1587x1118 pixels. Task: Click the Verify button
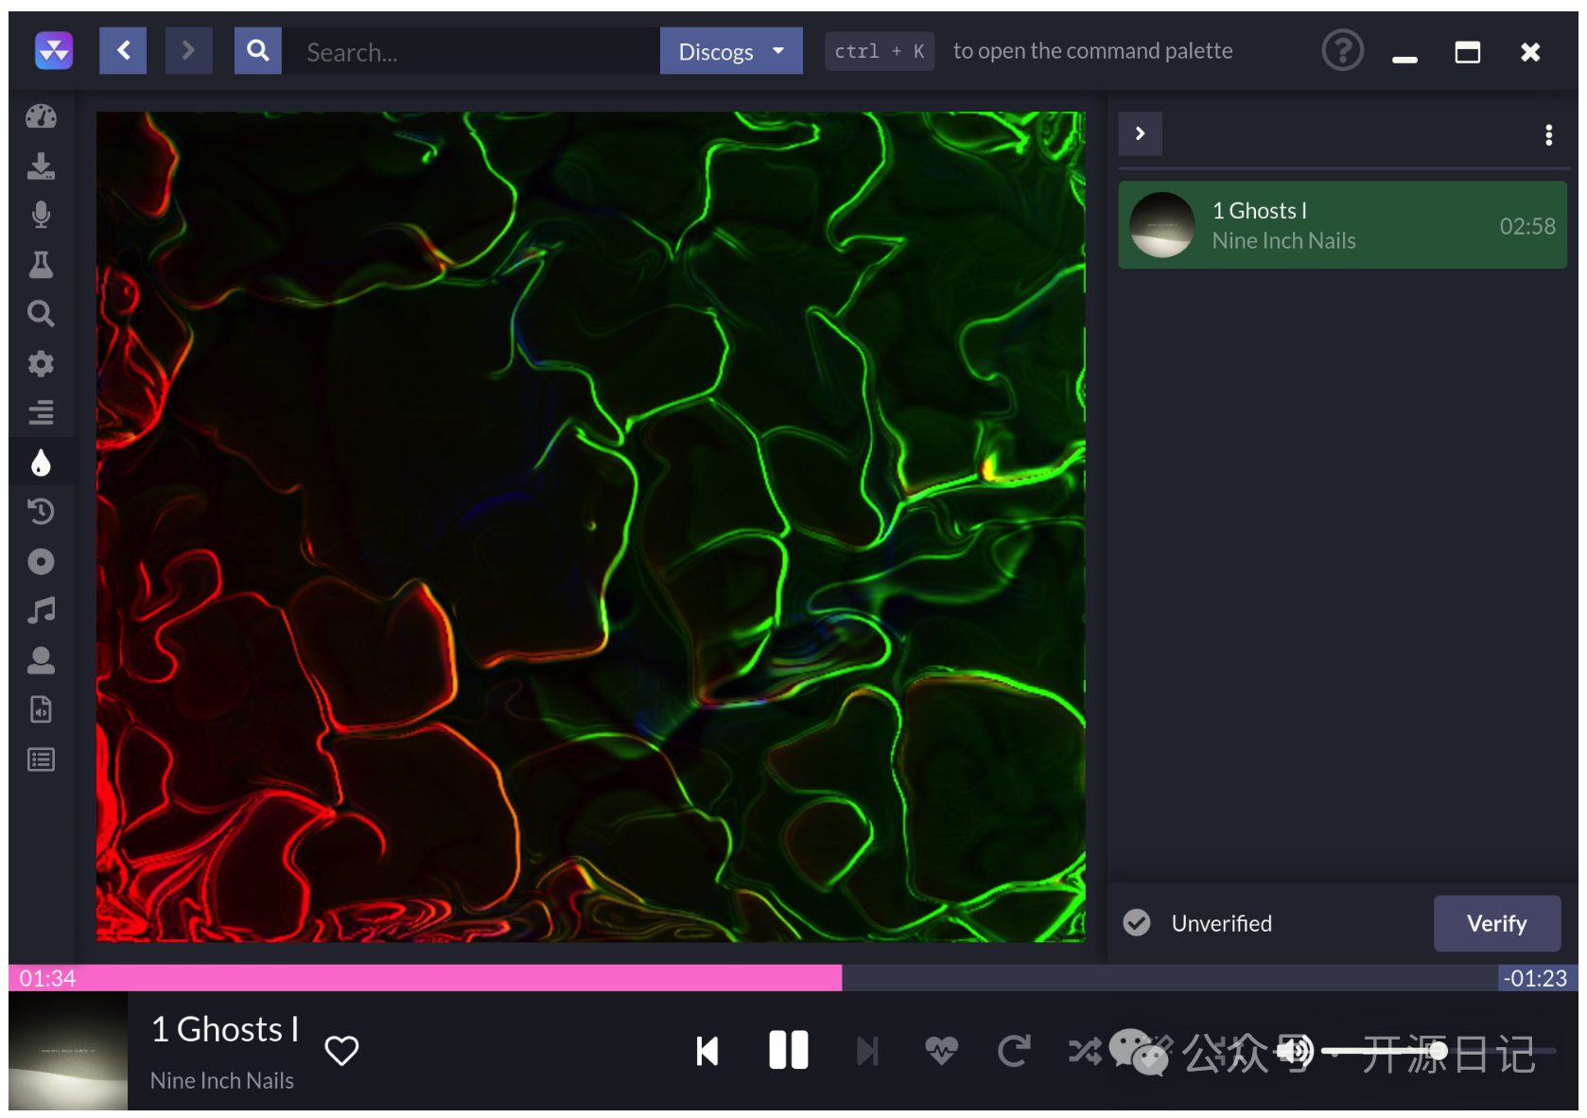click(x=1496, y=923)
